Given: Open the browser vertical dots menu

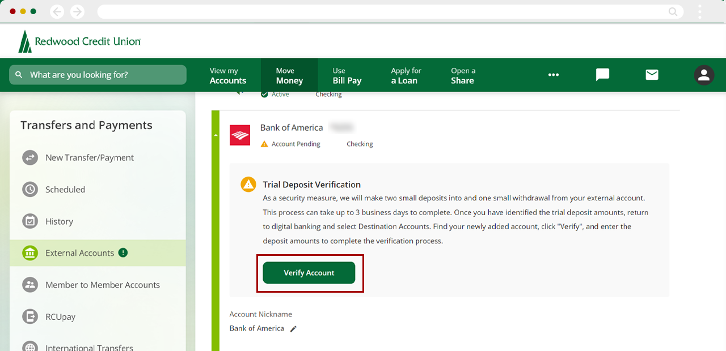Looking at the screenshot, I should click(700, 11).
